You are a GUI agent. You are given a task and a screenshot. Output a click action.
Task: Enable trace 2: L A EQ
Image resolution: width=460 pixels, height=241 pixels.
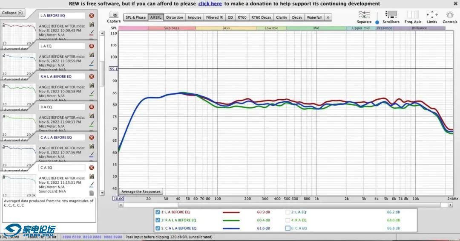288,212
